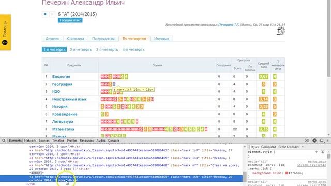The image size is (331, 186).
Task: Select 2-я четверть quarter
Action: (x=81, y=50)
